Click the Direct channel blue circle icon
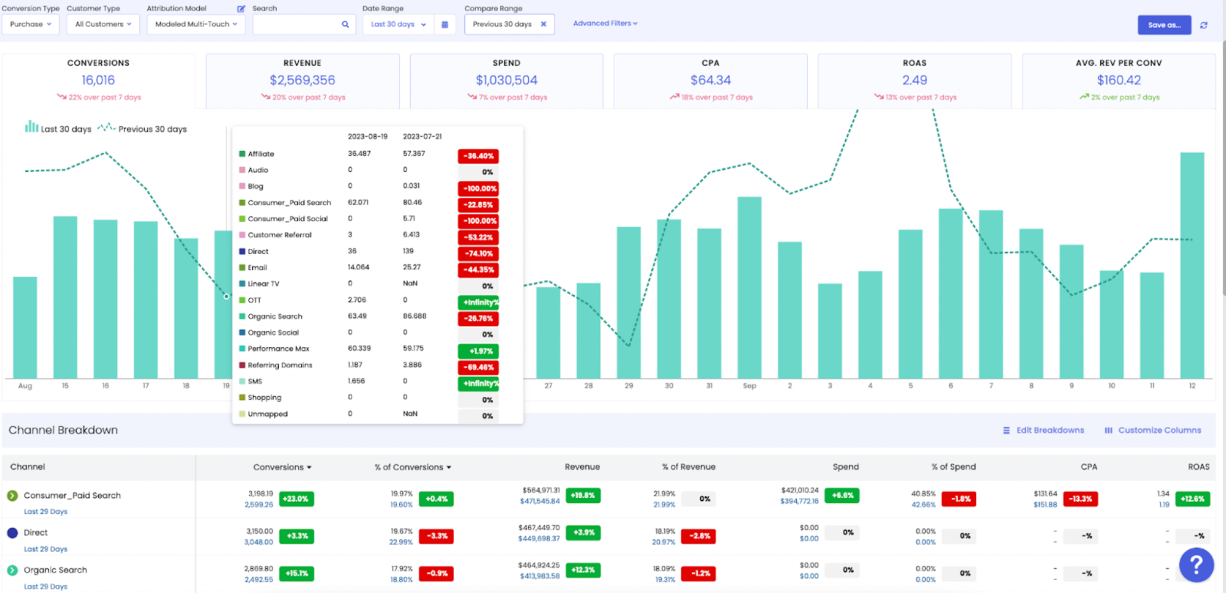 coord(12,533)
